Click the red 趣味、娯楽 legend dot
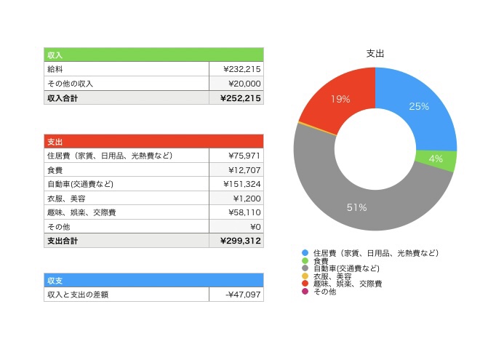The image size is (504, 360). 305,284
